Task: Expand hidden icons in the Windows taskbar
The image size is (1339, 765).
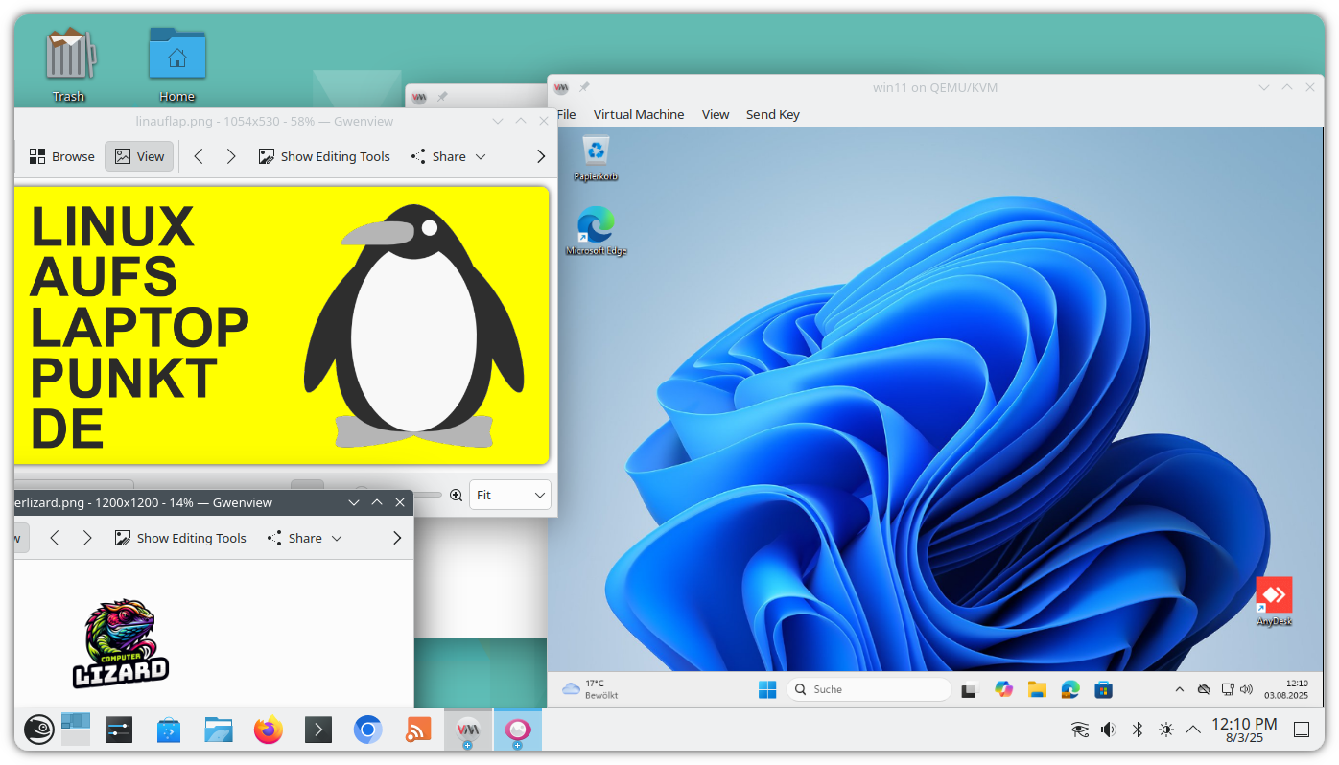Action: point(1179,689)
